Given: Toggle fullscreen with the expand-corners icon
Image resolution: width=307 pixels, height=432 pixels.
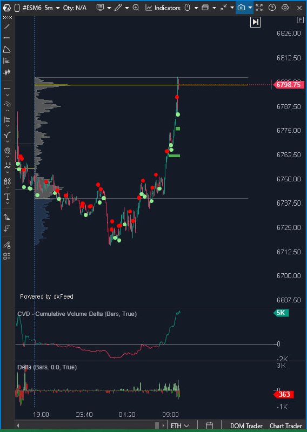Looking at the screenshot, I should point(259,8).
